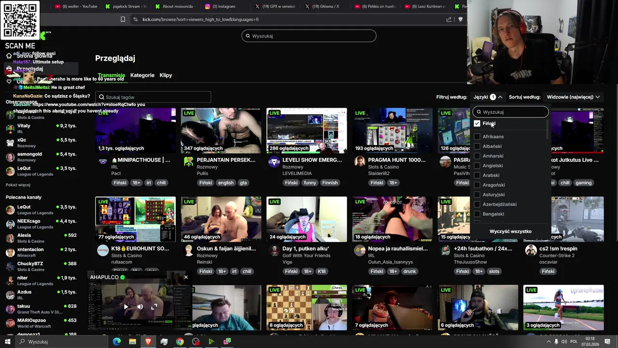This screenshot has height=348, width=618.
Task: Open Vitaly channel in sidebar
Action: pos(41,129)
